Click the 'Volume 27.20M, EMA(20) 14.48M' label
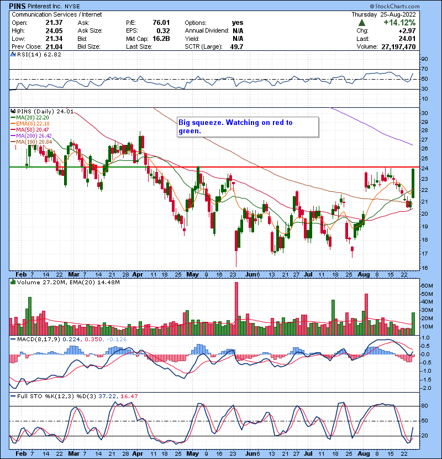This screenshot has width=442, height=459. coord(68,282)
